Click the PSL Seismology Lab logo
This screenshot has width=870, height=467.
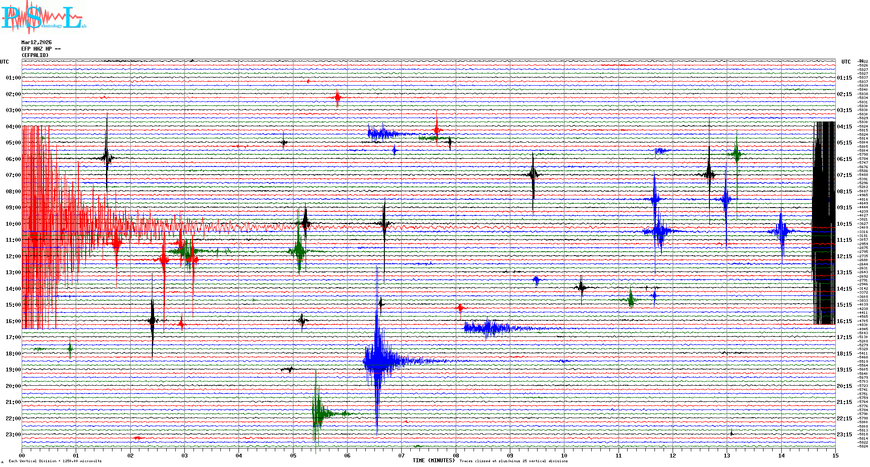click(43, 17)
